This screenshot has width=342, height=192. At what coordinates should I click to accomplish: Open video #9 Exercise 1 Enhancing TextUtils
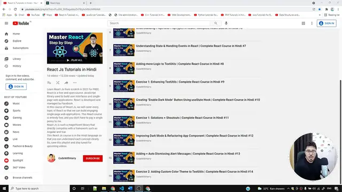180,82
